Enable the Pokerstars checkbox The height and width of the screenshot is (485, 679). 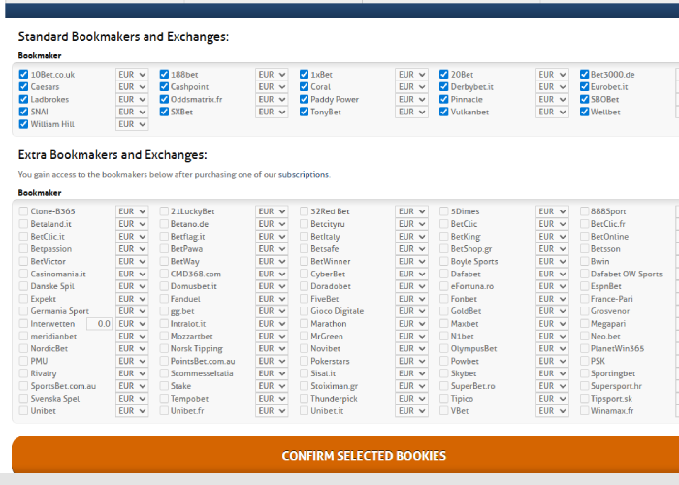pyautogui.click(x=304, y=361)
